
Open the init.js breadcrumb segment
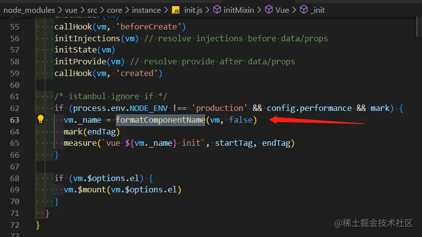(x=193, y=10)
